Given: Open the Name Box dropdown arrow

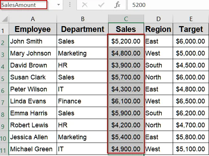Looking at the screenshot, I should click(x=58, y=5).
